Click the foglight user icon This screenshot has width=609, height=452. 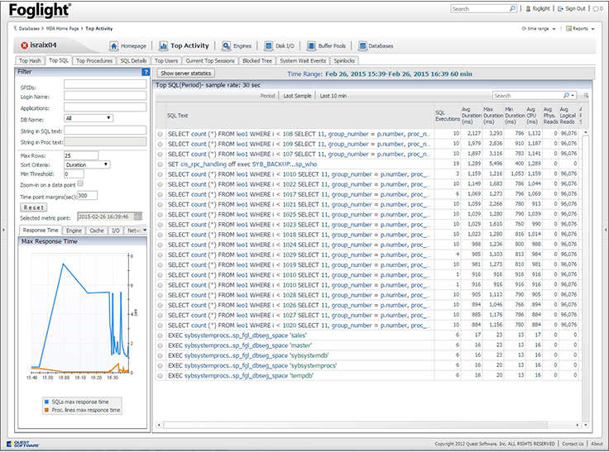pyautogui.click(x=528, y=8)
